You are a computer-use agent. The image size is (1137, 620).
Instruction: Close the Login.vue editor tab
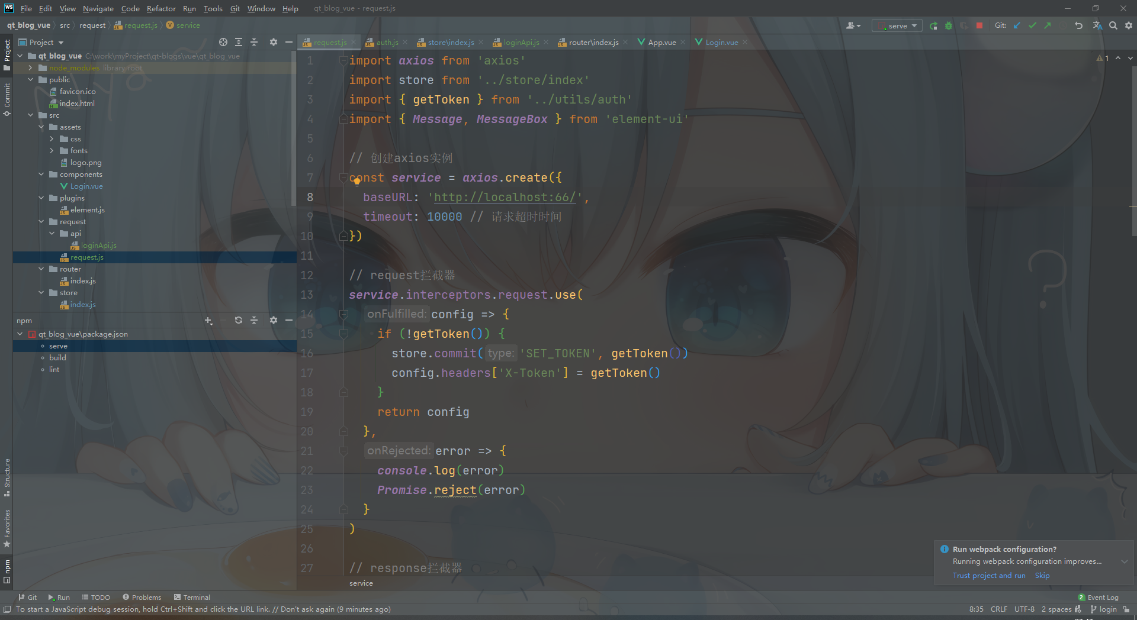coord(745,43)
